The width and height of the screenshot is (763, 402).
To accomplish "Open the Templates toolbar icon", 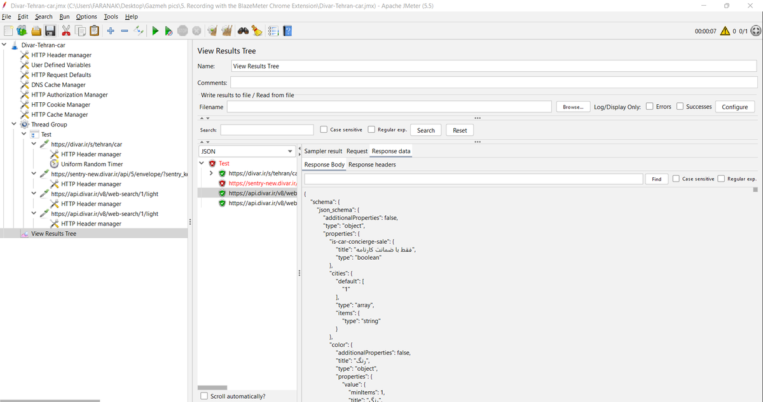I will click(22, 30).
